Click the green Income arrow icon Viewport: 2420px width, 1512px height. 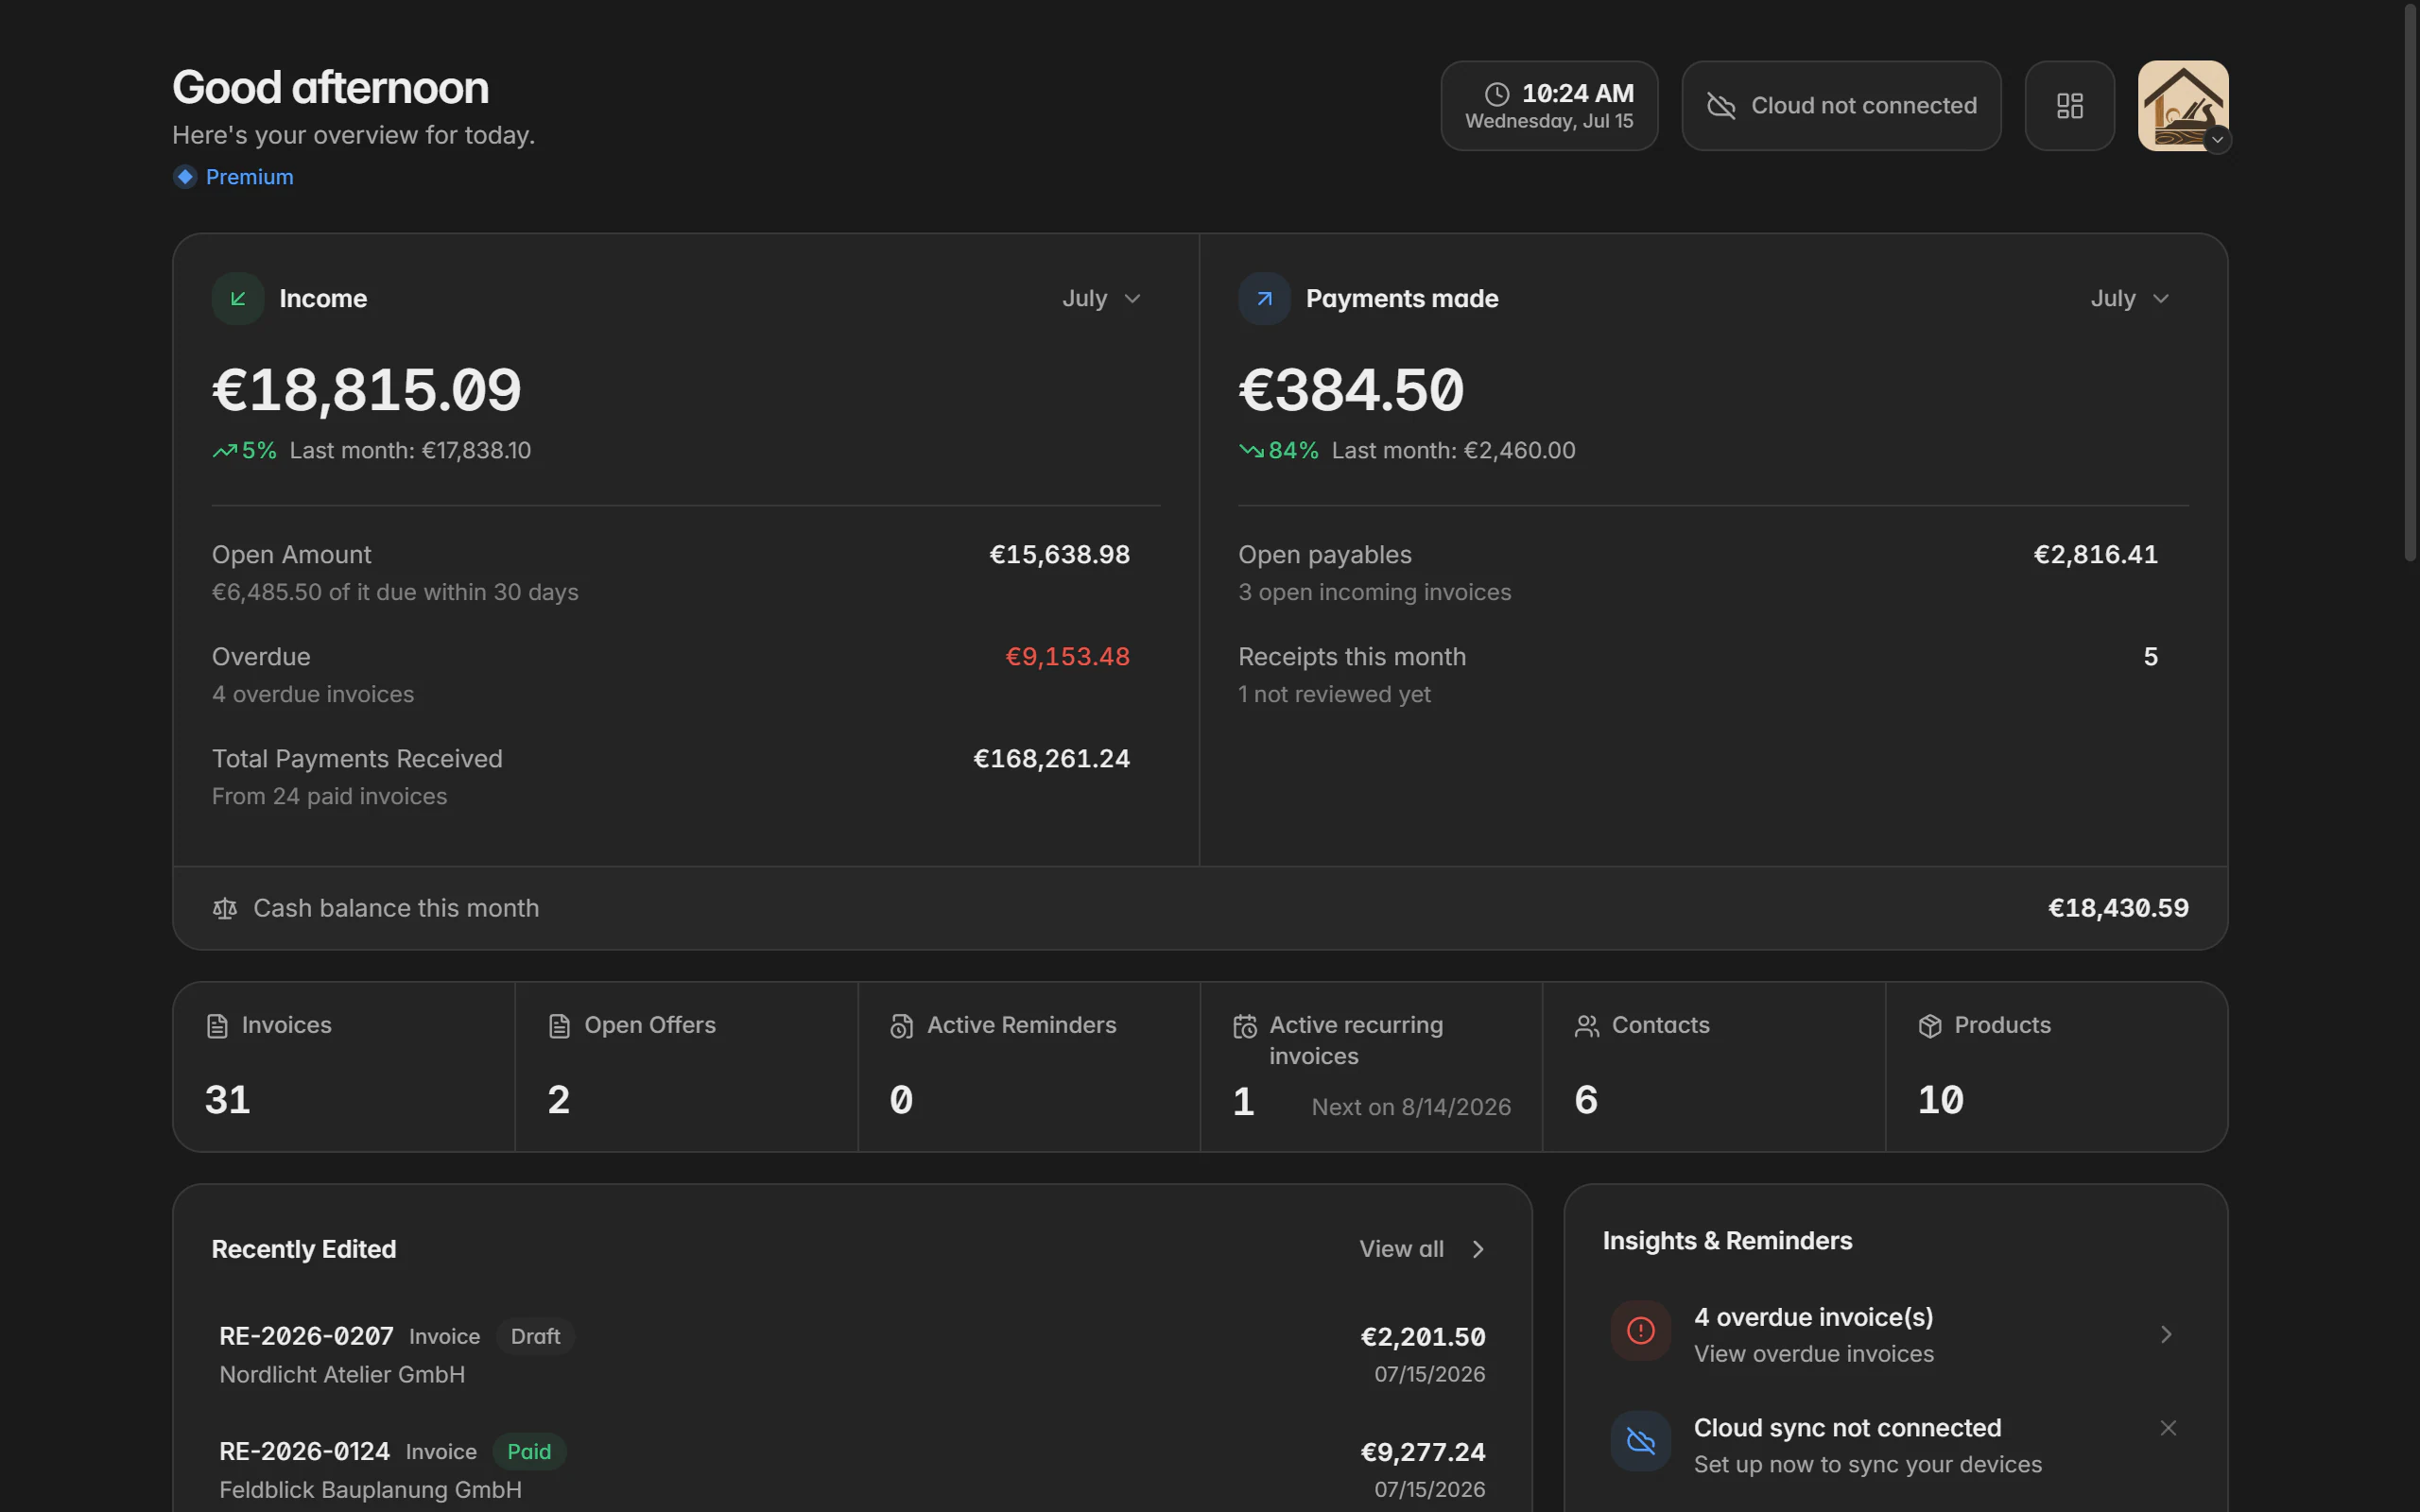[238, 299]
